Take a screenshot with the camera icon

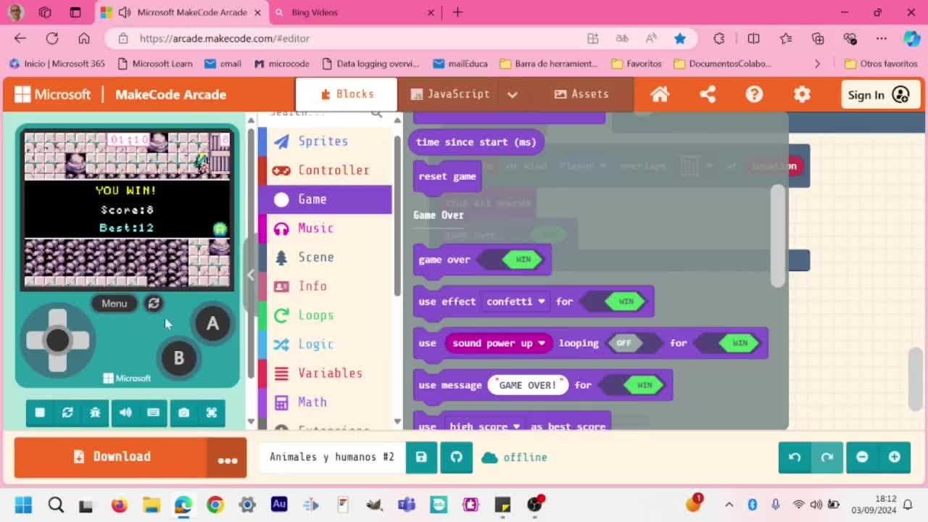(x=183, y=413)
